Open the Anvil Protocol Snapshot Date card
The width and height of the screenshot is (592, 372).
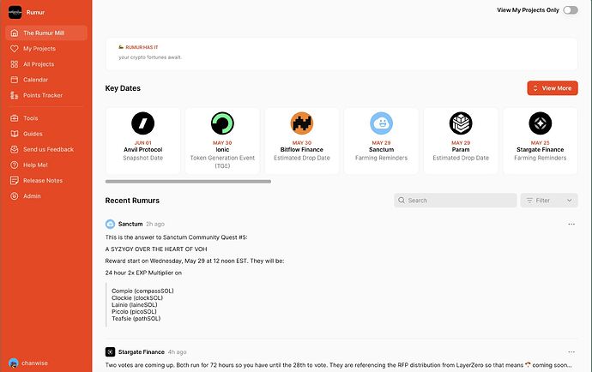click(x=142, y=141)
